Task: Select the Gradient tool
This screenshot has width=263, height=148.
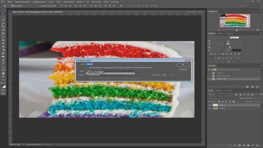Action: pos(3,50)
